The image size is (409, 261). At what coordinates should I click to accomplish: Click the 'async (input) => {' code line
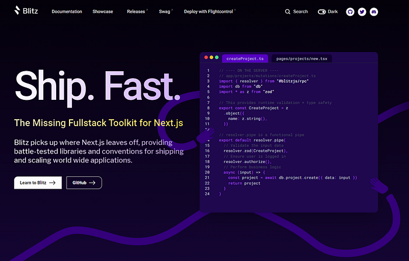244,172
